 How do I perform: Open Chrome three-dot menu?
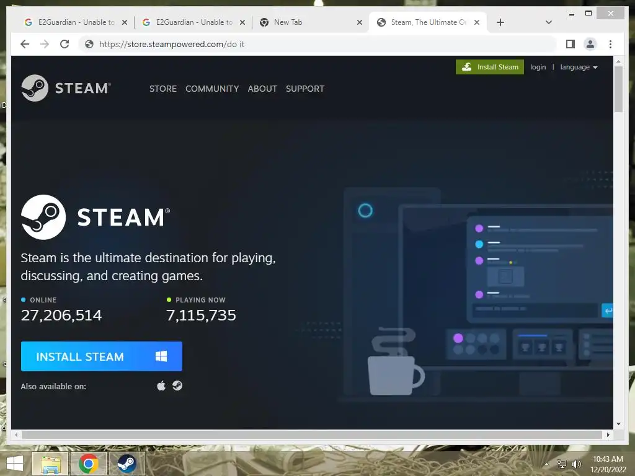[610, 44]
